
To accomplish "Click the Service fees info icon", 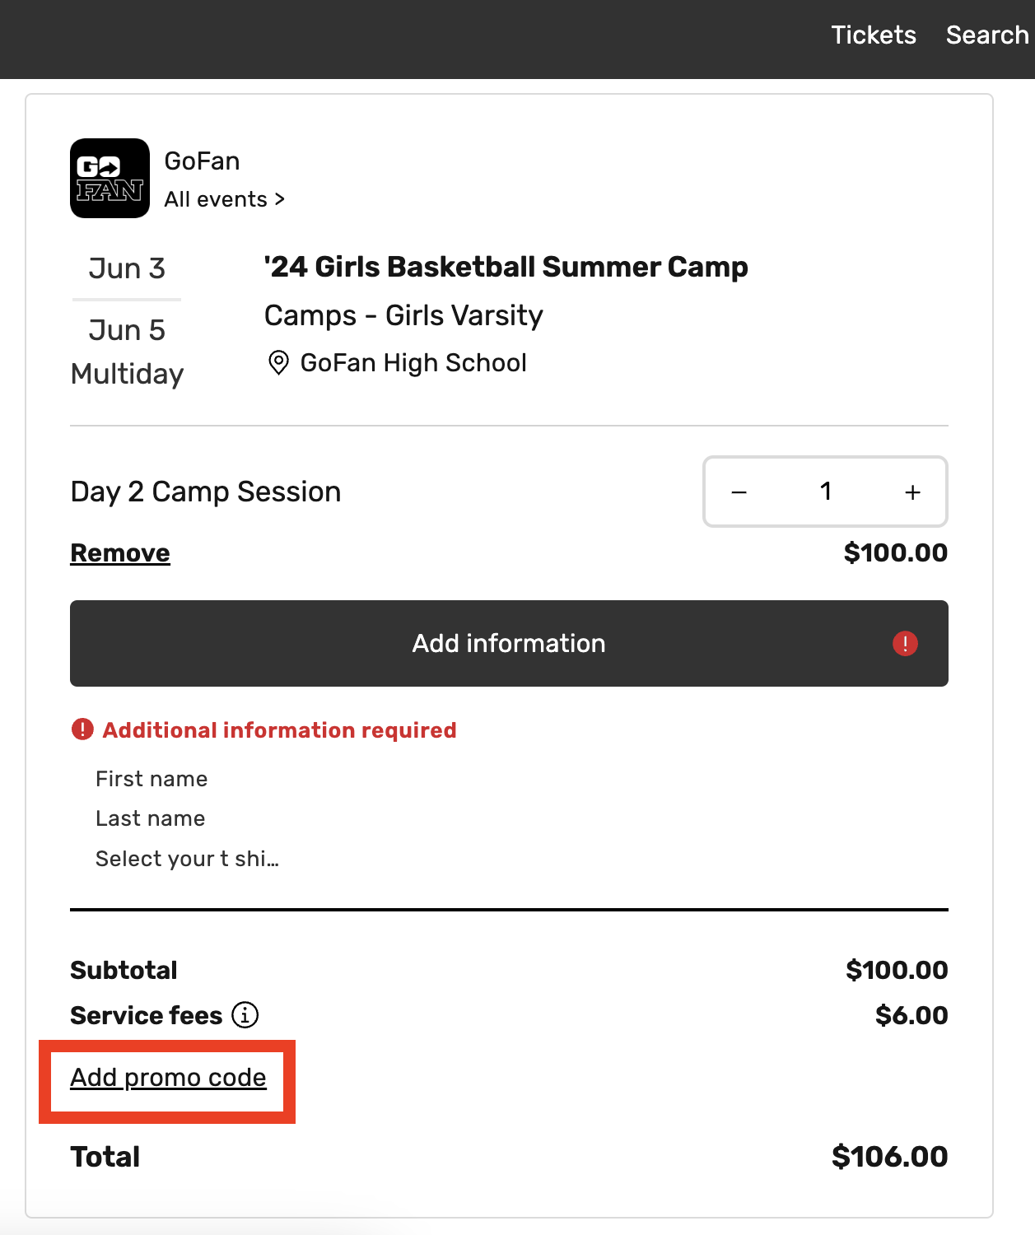I will click(245, 1015).
